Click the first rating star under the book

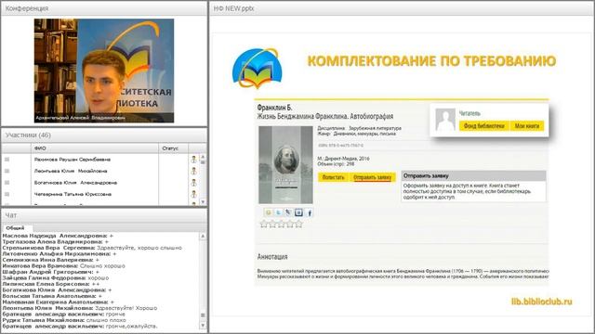click(x=264, y=225)
